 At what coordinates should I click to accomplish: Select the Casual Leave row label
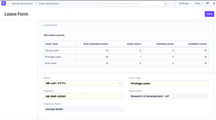coord(52,50)
